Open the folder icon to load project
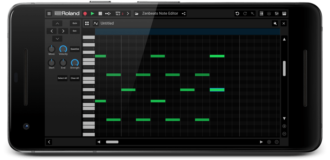 137,14
